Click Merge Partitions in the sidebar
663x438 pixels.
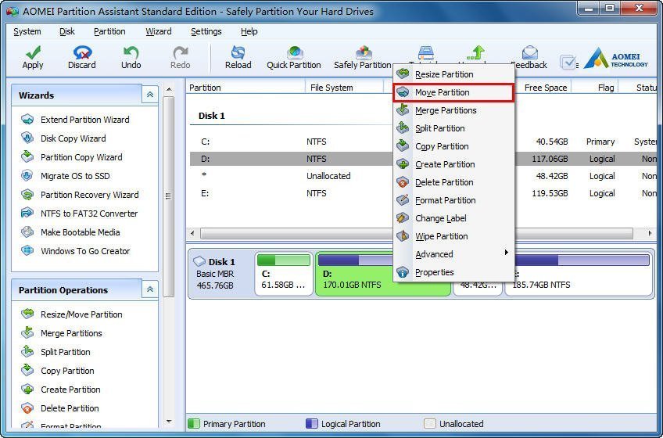tap(71, 333)
